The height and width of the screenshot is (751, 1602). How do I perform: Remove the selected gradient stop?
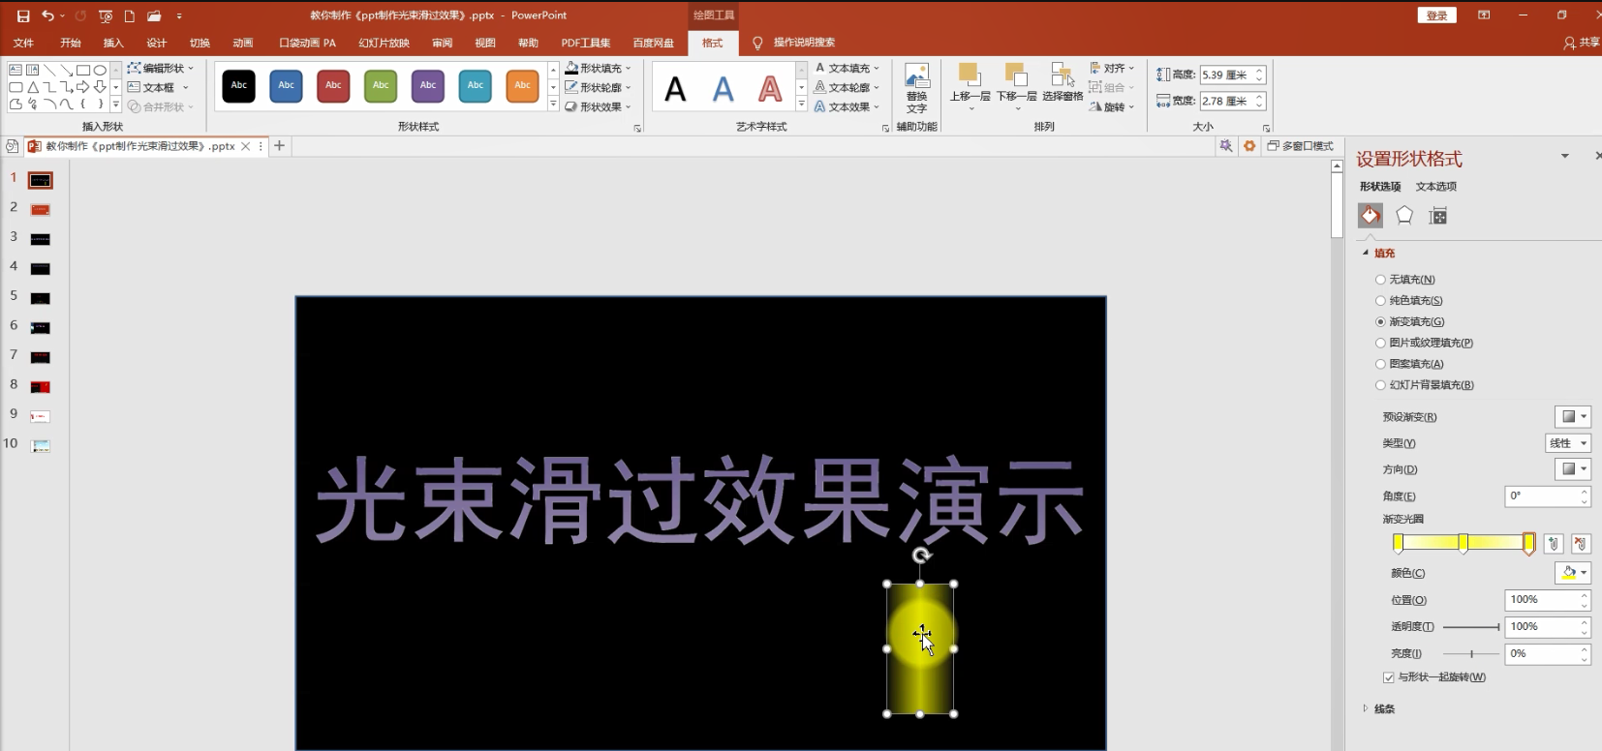coord(1581,544)
